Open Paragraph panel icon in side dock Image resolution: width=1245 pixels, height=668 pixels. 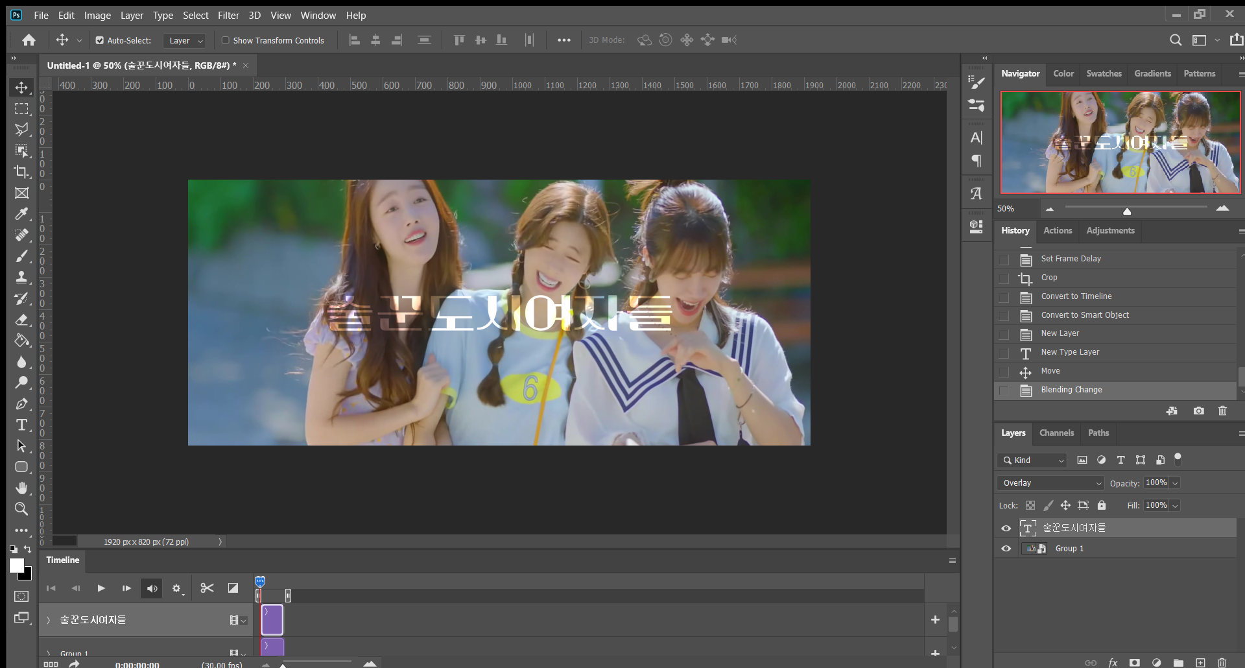point(976,160)
